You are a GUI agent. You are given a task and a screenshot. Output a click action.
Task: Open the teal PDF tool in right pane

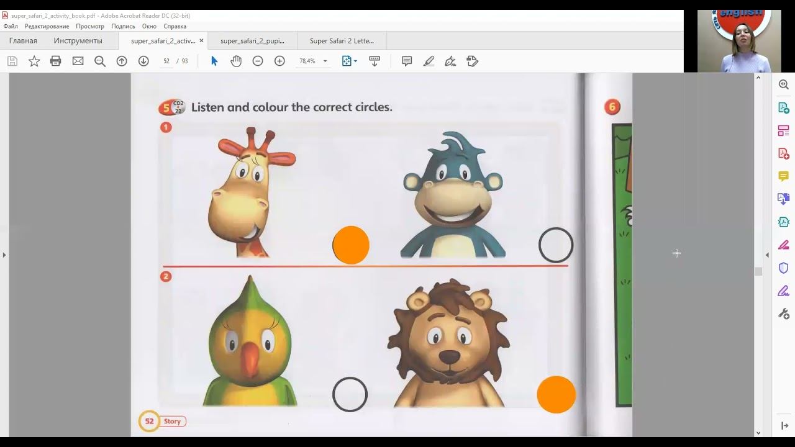[x=784, y=222]
